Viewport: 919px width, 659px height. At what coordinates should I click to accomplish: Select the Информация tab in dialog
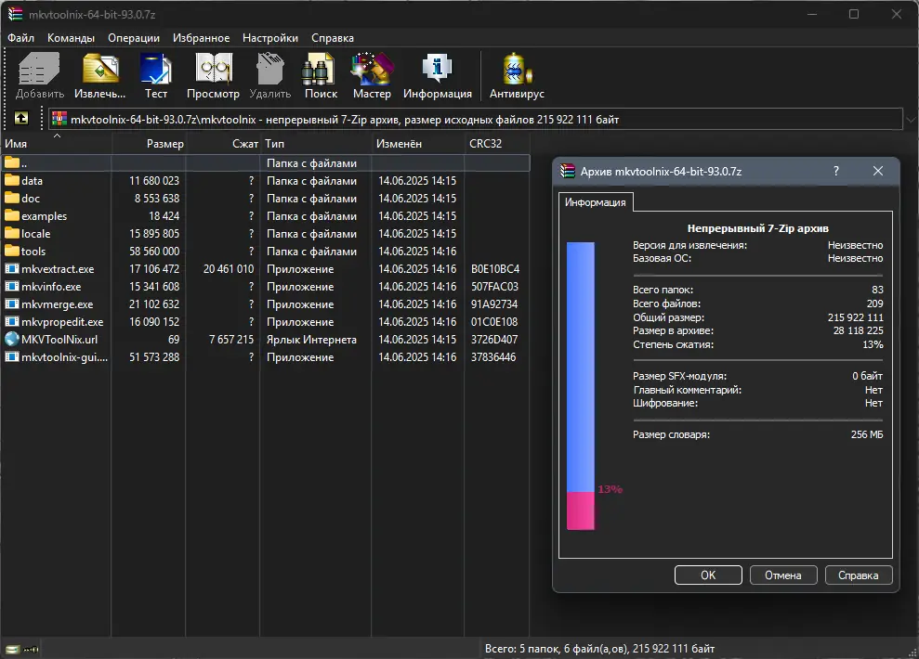point(595,202)
